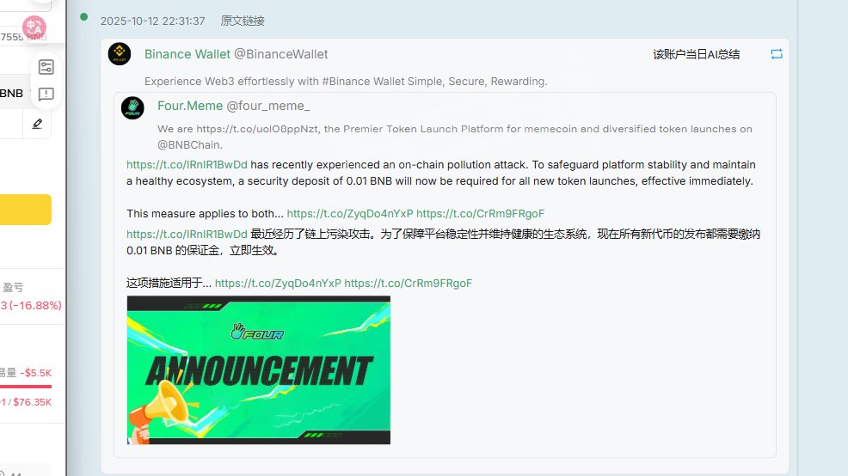Click the red progress bar under volume
Image resolution: width=848 pixels, height=476 pixels.
coord(26,387)
